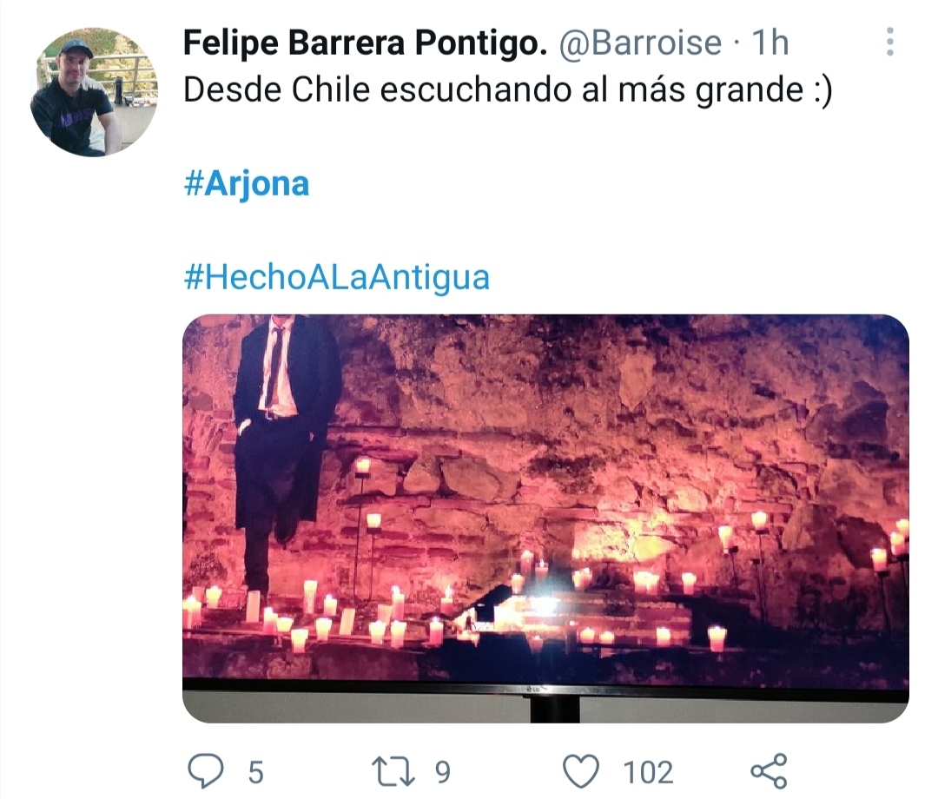Open the share icon options
938x799 pixels.
[770, 771]
